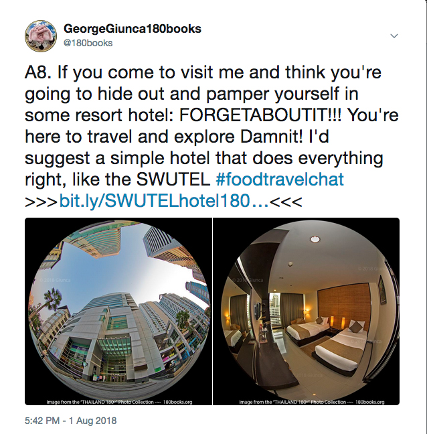
Task: Open the @180books handle link
Action: pos(88,43)
